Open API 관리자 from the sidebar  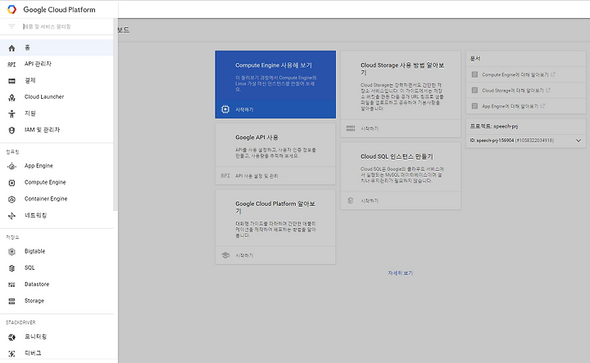57,65
